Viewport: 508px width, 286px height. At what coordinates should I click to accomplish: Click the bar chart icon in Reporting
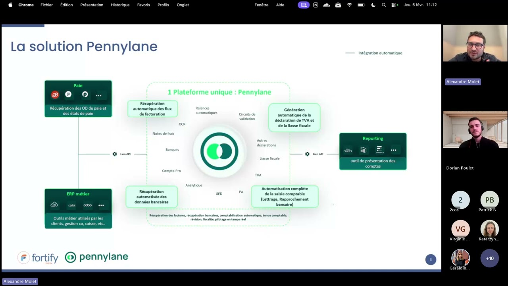coord(363,150)
